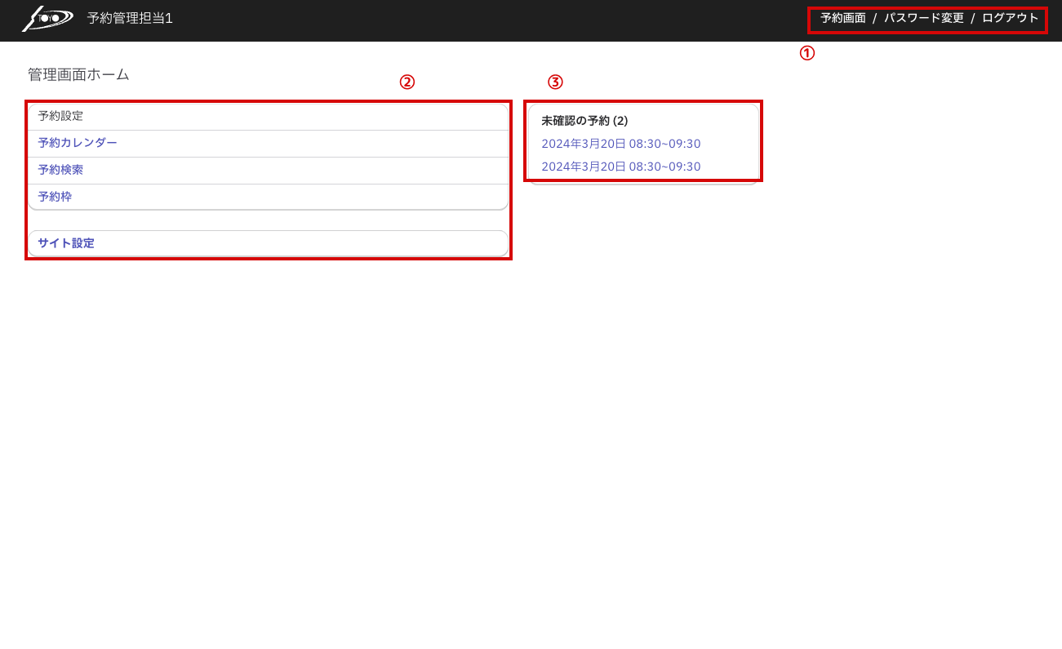Screen dimensions: 1062x649
Task: Click the (2) count beside 未確認の予約
Action: click(620, 121)
